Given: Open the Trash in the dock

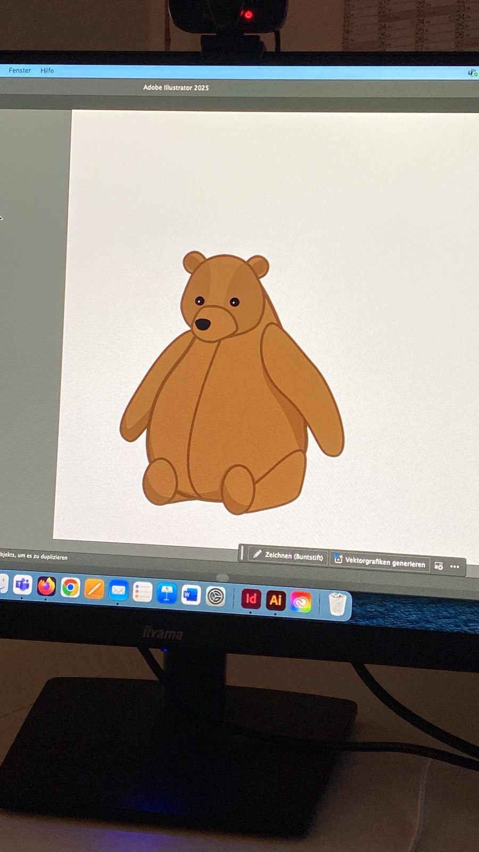Looking at the screenshot, I should point(337,604).
